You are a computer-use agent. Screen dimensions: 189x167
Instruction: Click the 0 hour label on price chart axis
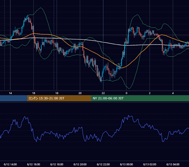tap(126, 93)
